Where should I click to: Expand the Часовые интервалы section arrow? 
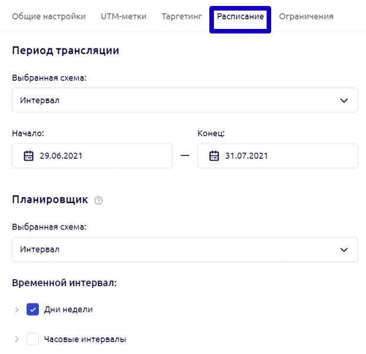[17, 339]
